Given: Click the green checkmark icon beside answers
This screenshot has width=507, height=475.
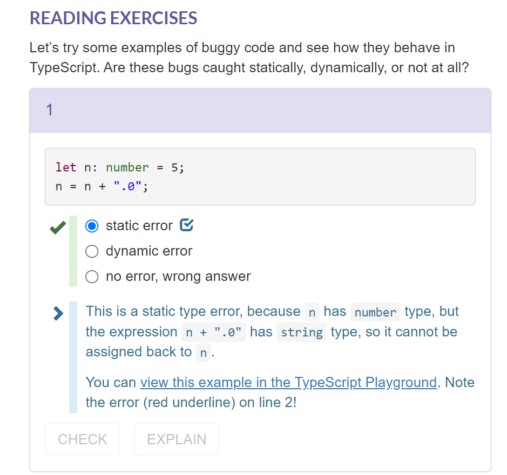Looking at the screenshot, I should tap(57, 228).
